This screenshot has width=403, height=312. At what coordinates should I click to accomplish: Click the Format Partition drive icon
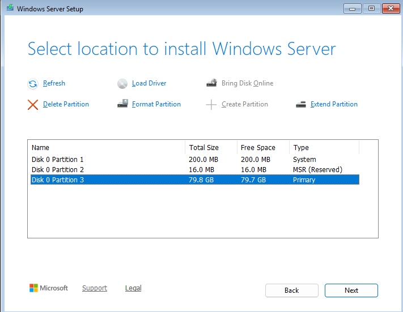click(122, 104)
